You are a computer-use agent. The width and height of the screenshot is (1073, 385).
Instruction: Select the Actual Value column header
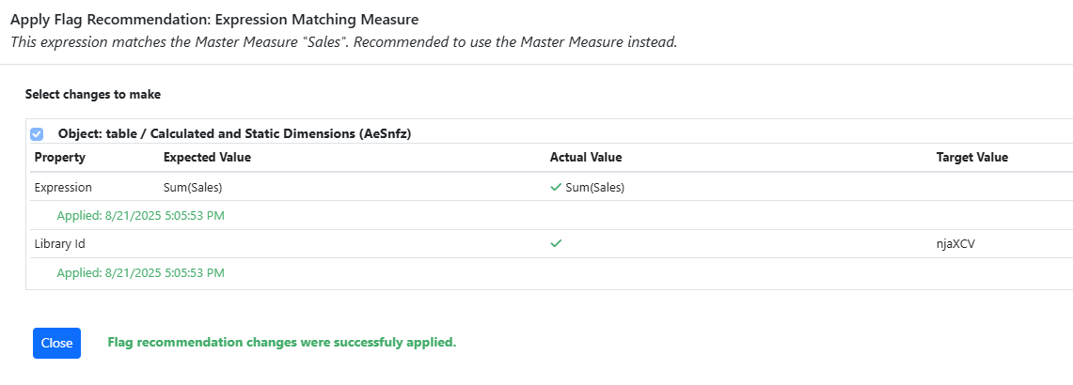pos(586,157)
